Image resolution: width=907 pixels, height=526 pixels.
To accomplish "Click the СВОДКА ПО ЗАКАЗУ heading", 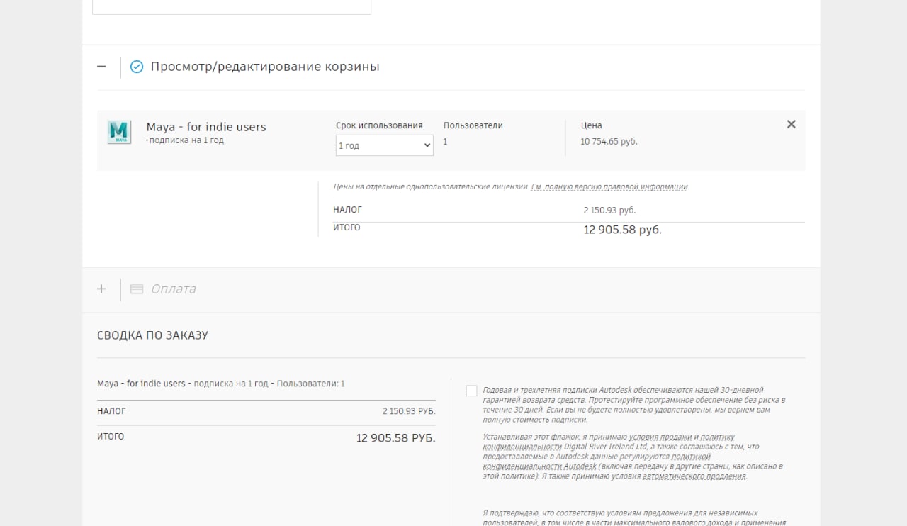I will click(x=152, y=335).
